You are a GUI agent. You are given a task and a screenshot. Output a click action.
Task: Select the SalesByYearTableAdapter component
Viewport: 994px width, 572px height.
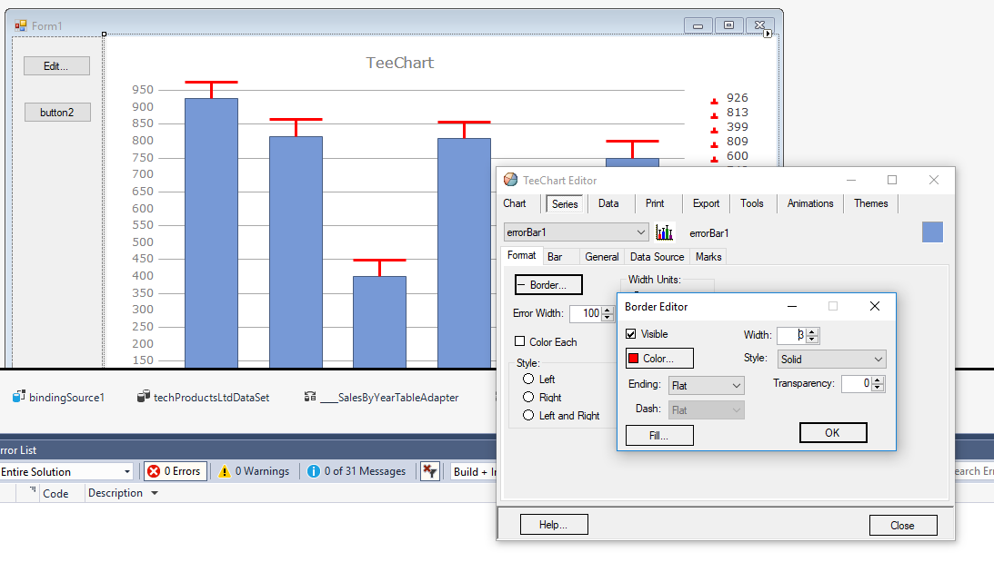point(381,398)
